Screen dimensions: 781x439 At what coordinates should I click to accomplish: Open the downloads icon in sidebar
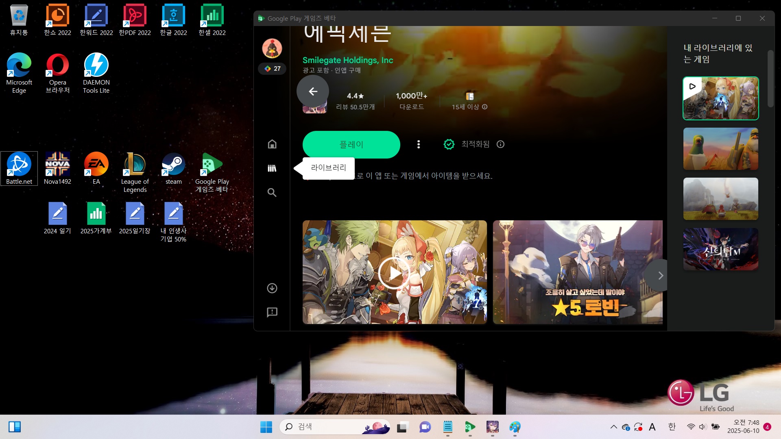(272, 288)
